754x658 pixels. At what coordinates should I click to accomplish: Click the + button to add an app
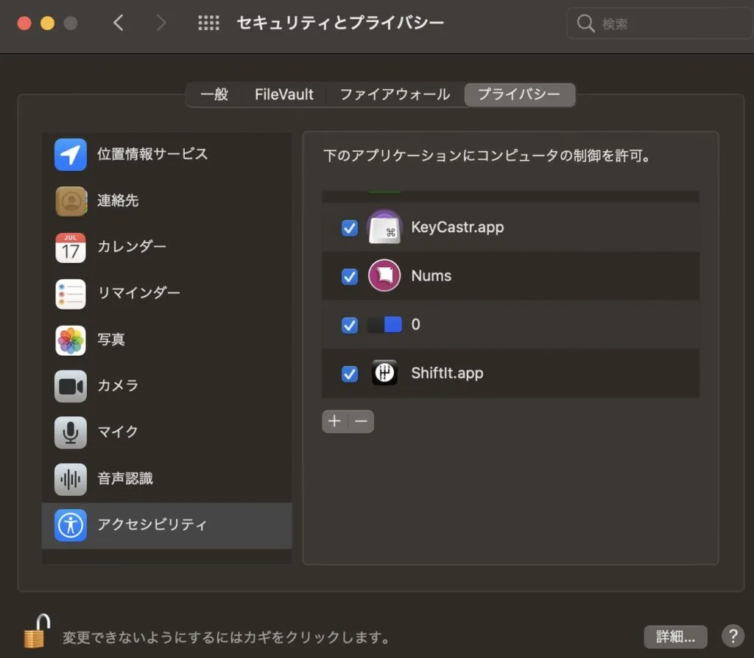point(334,421)
